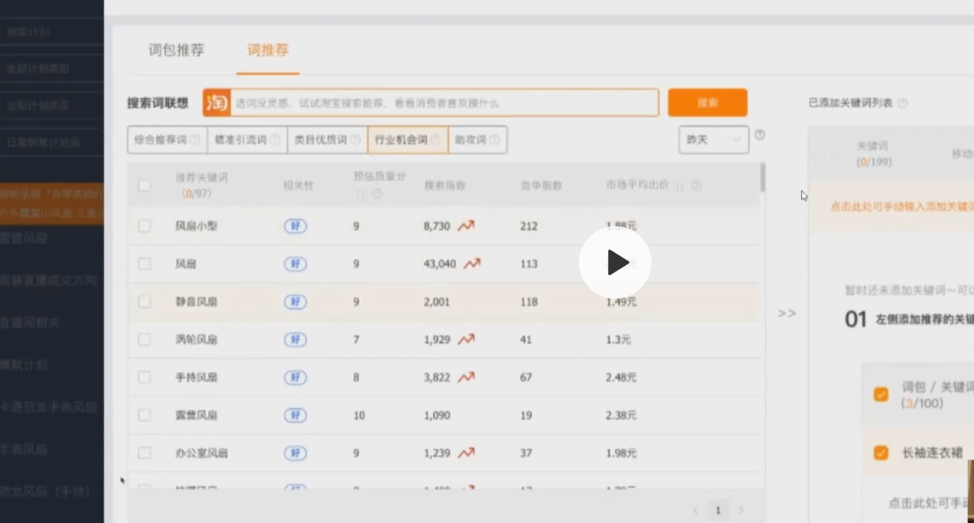The height and width of the screenshot is (523, 974).
Task: Go to previous page with pagination arrow
Action: point(695,510)
